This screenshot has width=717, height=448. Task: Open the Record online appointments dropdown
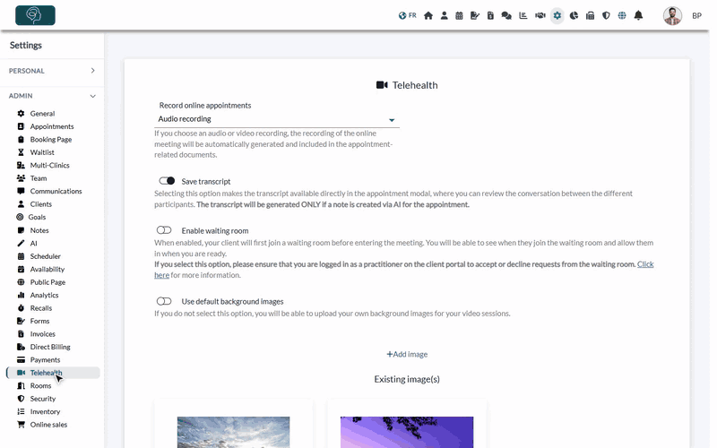pos(277,119)
